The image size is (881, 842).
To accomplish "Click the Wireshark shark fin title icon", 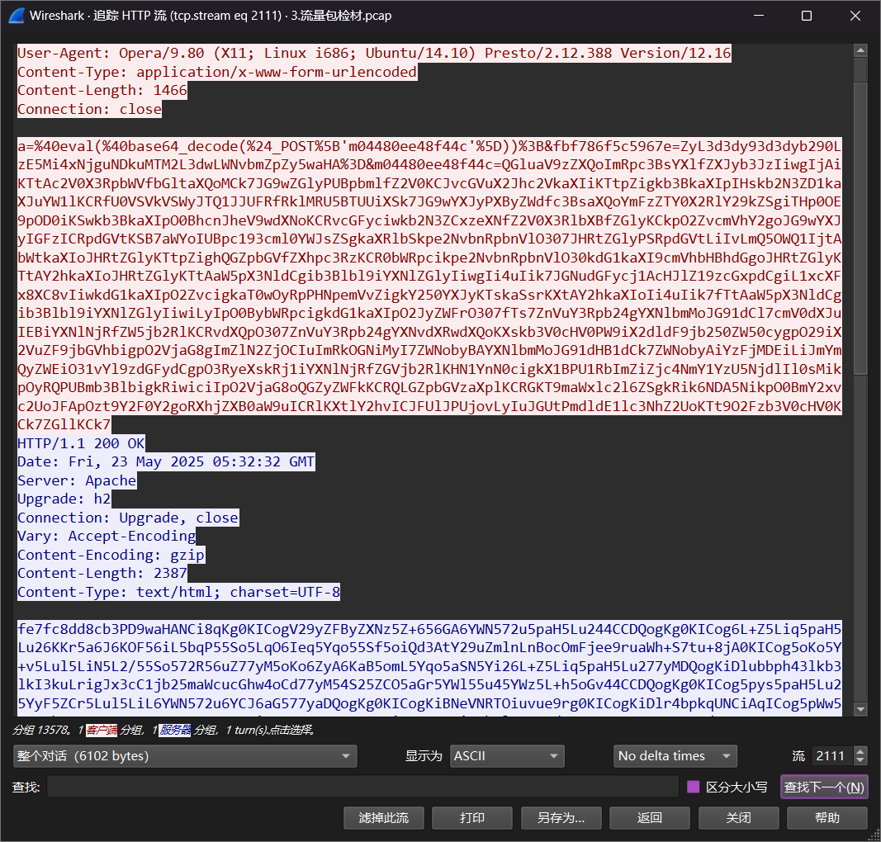I will (17, 15).
